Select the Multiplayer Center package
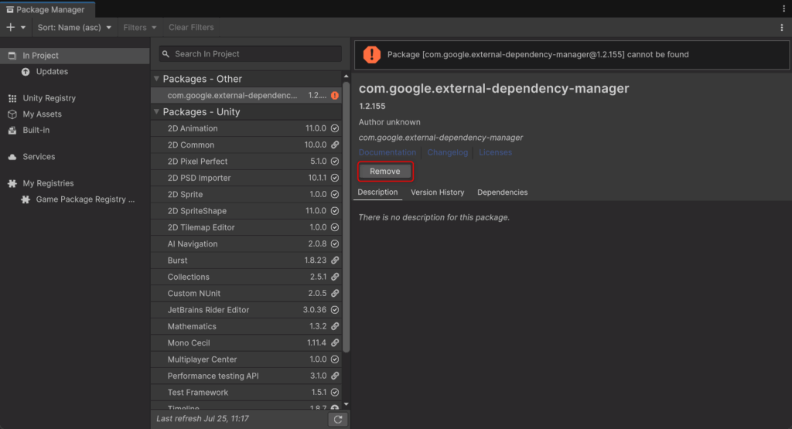The image size is (792, 429). coord(247,359)
